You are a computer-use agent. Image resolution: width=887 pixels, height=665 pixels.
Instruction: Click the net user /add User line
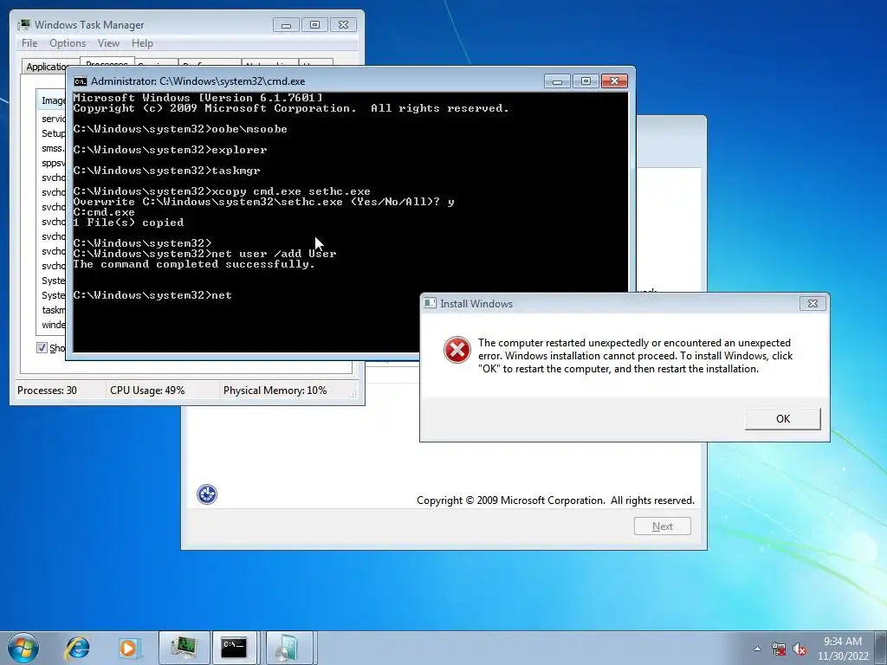click(x=204, y=254)
